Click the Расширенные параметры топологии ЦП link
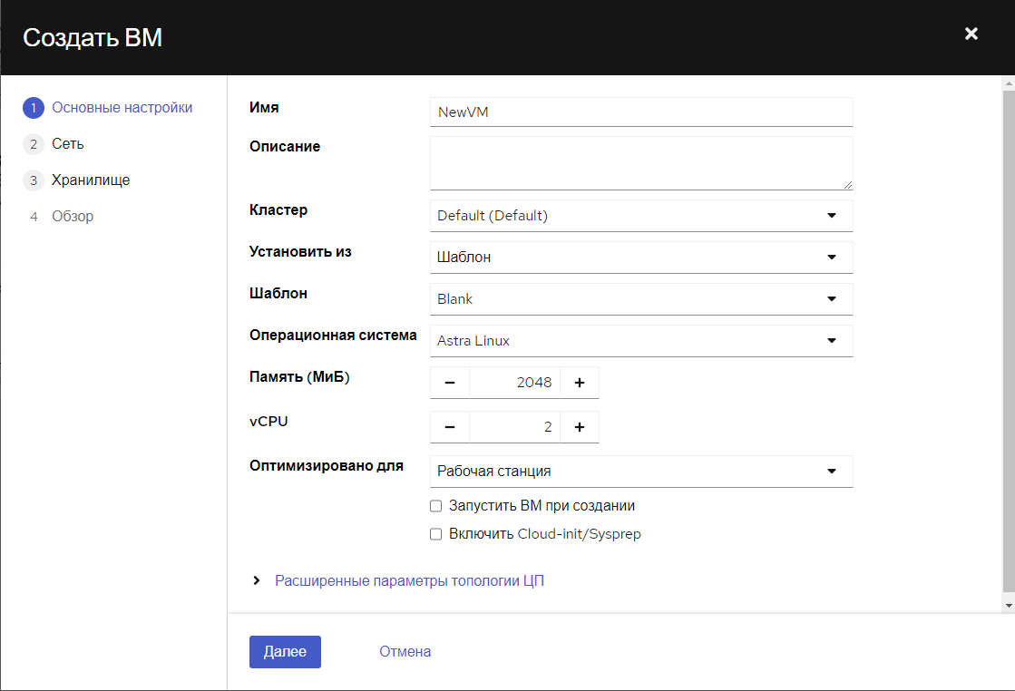This screenshot has height=691, width=1015. (409, 580)
